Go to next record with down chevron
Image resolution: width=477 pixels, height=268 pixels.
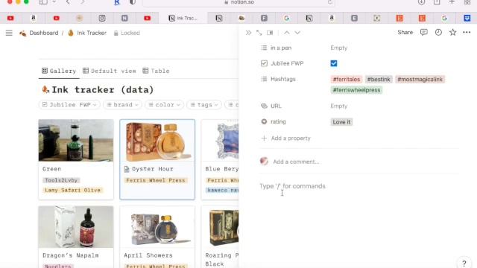click(x=297, y=33)
